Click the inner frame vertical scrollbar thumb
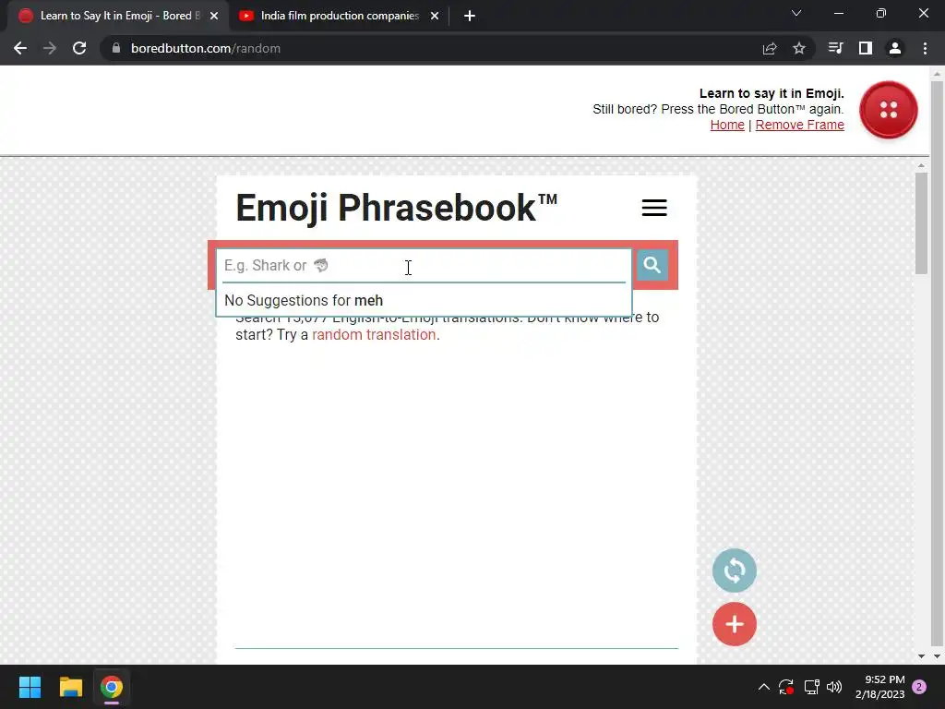This screenshot has width=945, height=709. (x=921, y=223)
